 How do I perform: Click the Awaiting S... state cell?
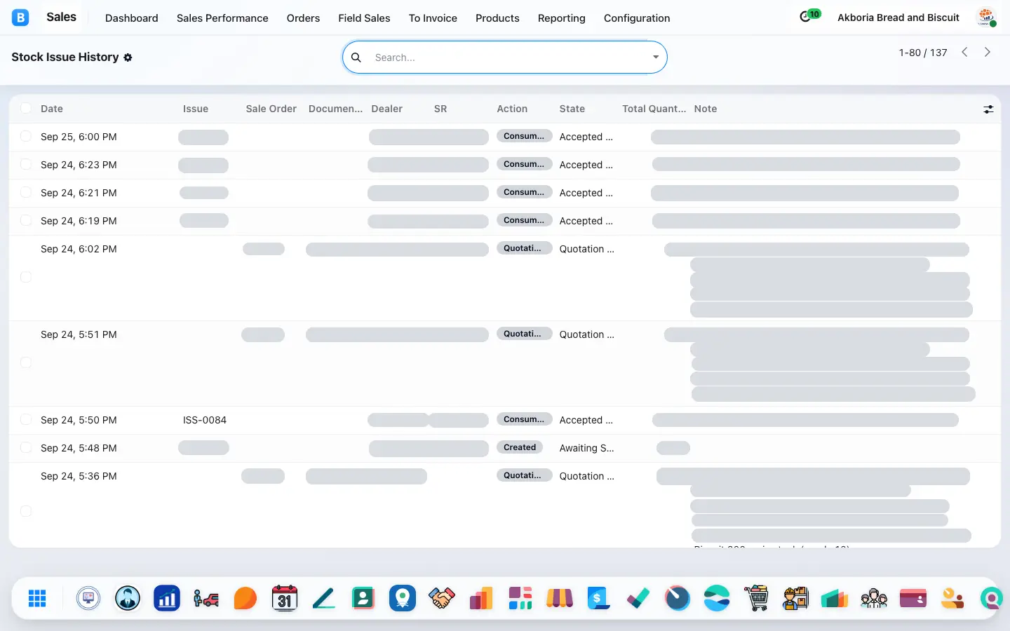[x=587, y=448]
